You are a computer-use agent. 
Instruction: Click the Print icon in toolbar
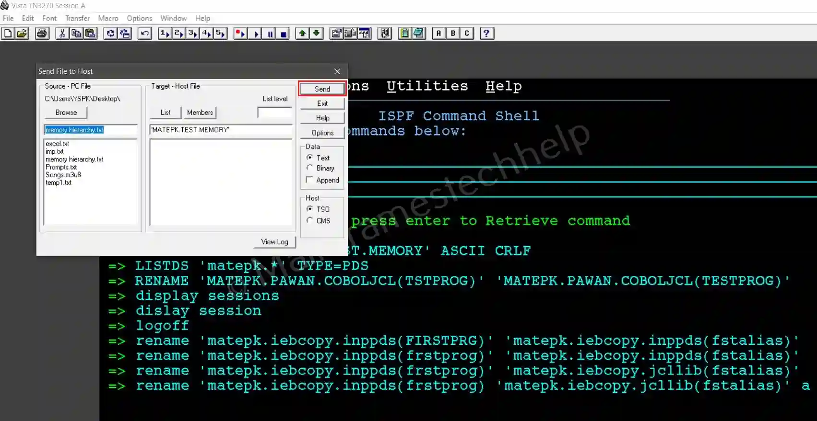(42, 34)
